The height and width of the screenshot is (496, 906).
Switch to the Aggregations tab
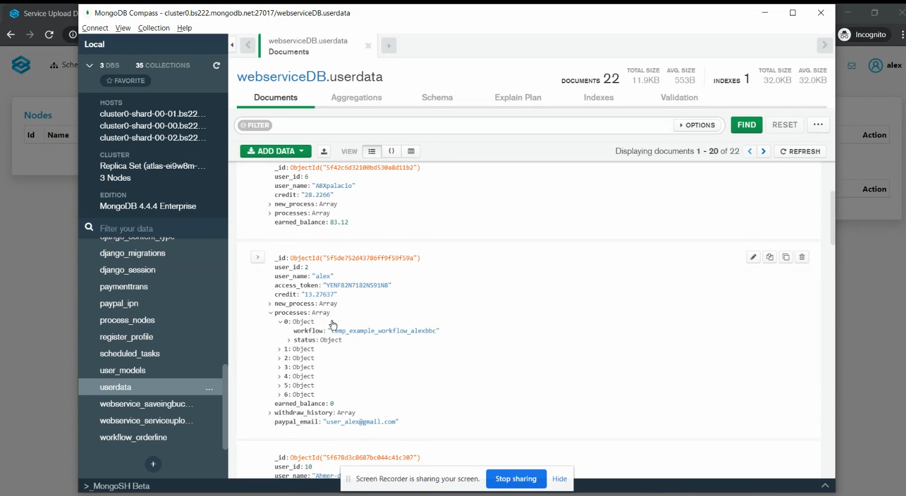coord(356,98)
